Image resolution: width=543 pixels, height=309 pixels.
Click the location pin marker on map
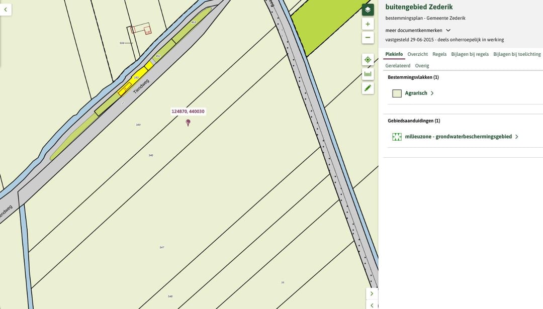coord(188,122)
